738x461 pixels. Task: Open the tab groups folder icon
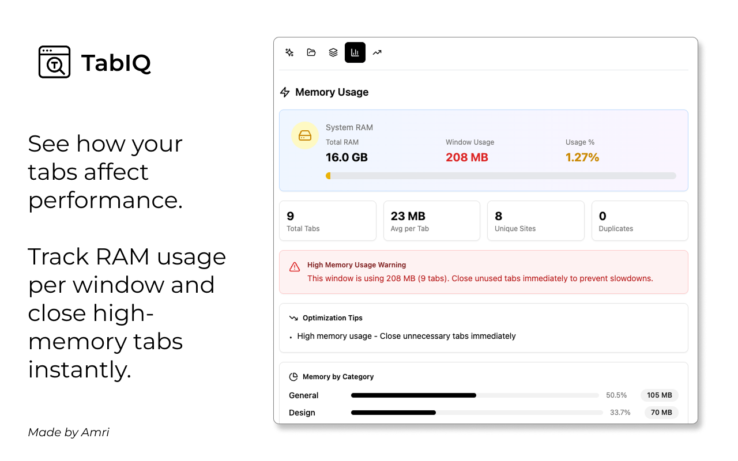[x=311, y=52]
